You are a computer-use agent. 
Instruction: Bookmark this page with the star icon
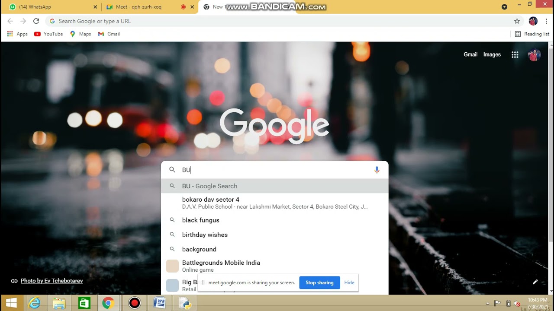[x=517, y=21]
